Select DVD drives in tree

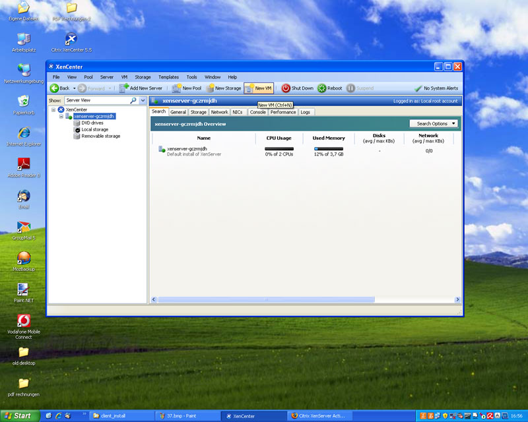[x=92, y=123]
